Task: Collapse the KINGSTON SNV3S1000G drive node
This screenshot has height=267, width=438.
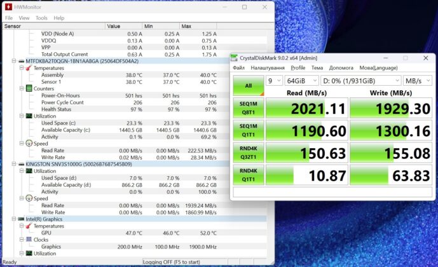Action: pos(14,164)
